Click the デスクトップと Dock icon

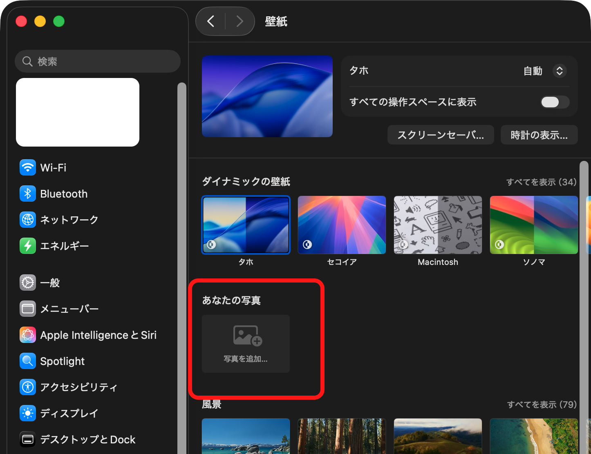pyautogui.click(x=28, y=439)
